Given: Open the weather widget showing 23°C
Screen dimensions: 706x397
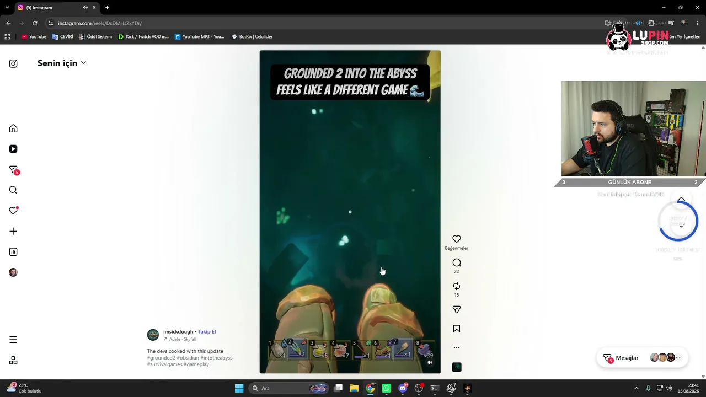Looking at the screenshot, I should [25, 388].
